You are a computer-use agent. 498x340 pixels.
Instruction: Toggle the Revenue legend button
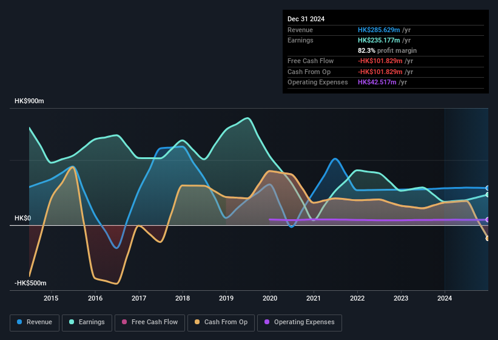35,322
